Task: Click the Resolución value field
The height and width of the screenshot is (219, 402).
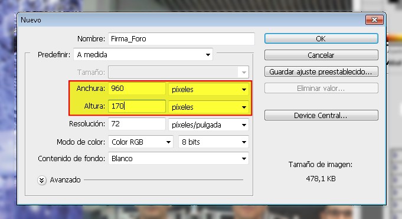Action: [x=137, y=124]
